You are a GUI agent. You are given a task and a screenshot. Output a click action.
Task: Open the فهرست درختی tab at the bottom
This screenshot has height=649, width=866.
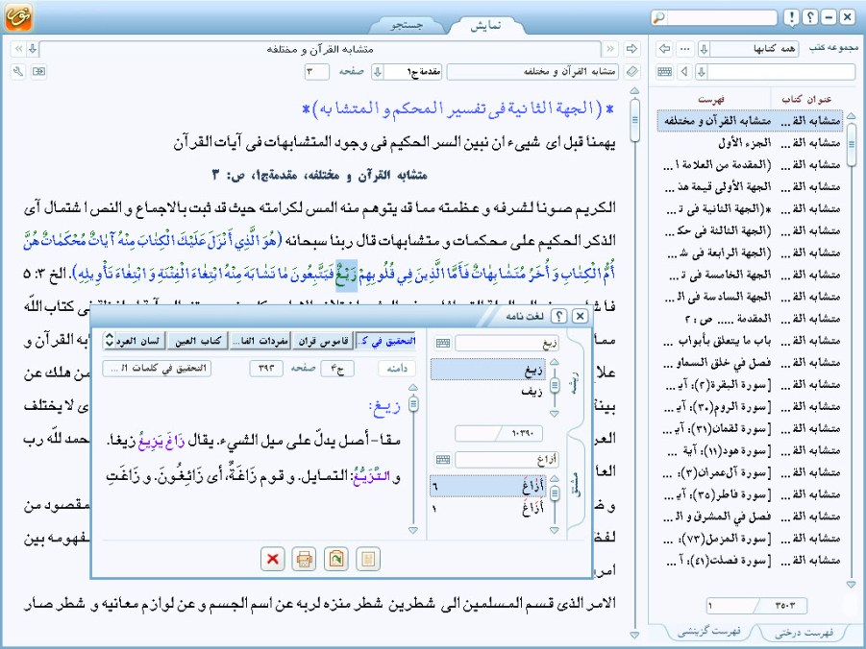tap(804, 633)
